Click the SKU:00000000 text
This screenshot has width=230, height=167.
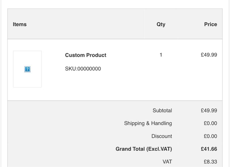83,69
